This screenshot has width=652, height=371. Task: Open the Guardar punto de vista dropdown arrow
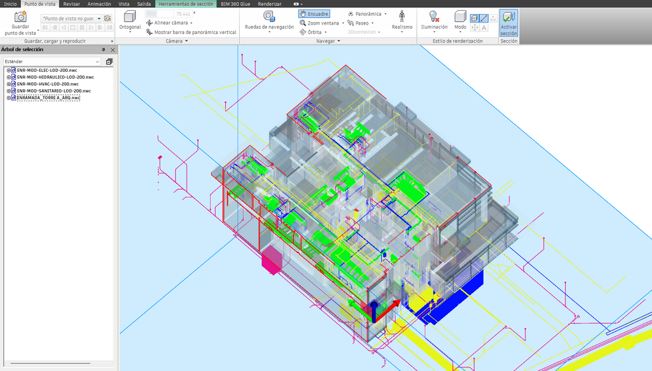coord(38,30)
